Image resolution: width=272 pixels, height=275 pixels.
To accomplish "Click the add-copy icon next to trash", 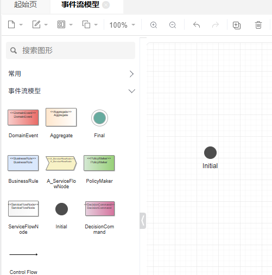I will pyautogui.click(x=237, y=25).
